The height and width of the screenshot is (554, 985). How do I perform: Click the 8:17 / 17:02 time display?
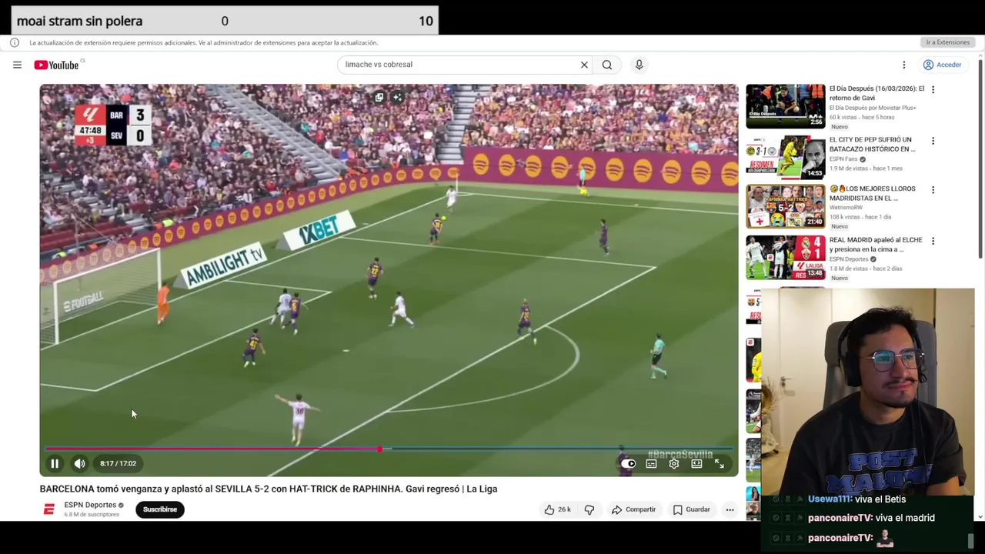point(118,463)
